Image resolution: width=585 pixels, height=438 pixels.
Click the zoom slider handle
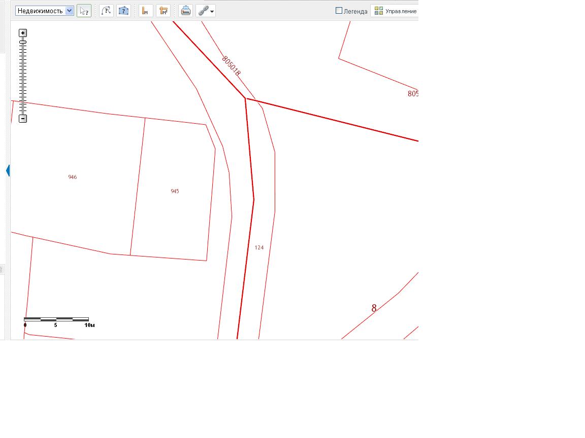pyautogui.click(x=23, y=43)
